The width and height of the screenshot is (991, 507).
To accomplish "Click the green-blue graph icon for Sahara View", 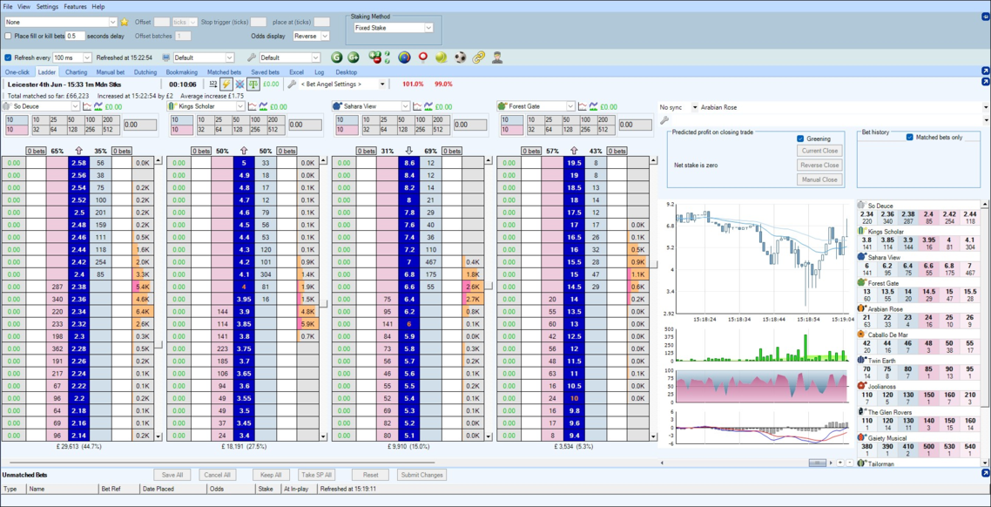I will (x=428, y=107).
